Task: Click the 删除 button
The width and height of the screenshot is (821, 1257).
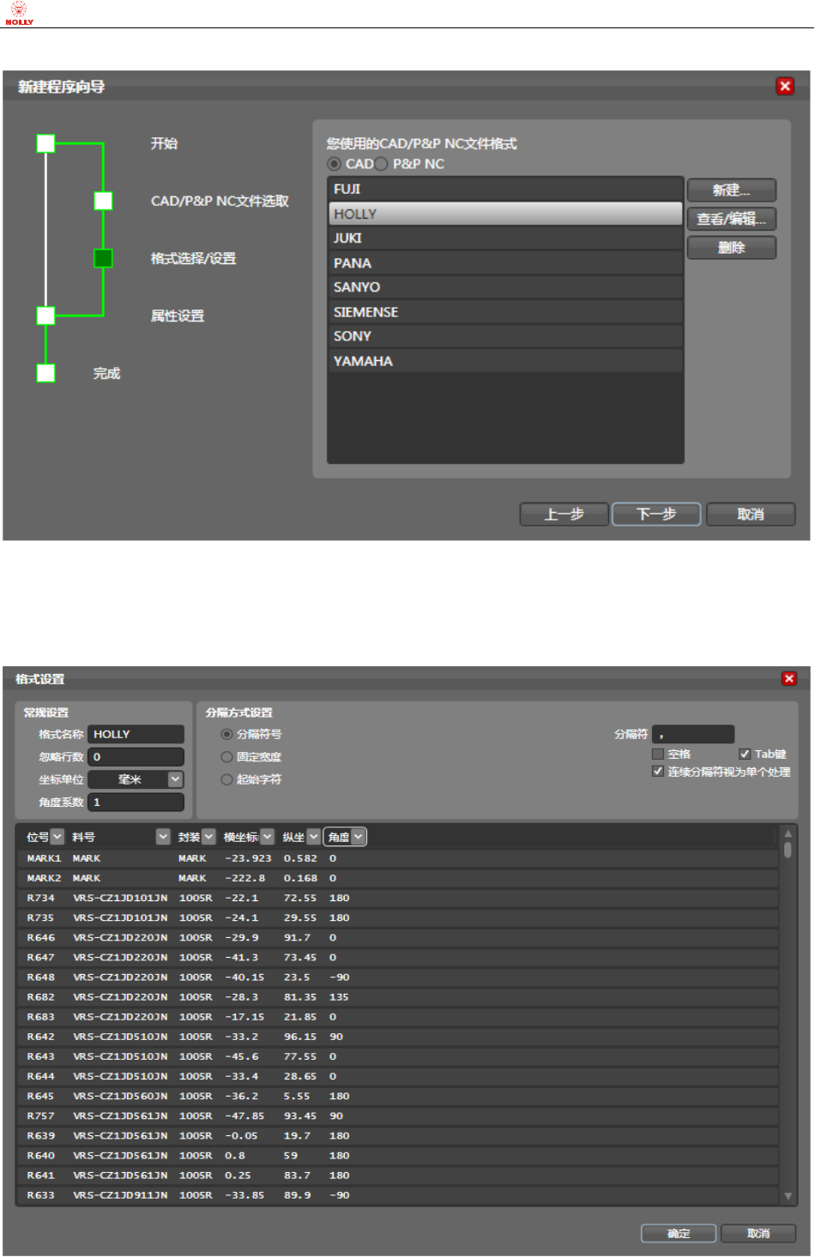Action: coord(731,247)
